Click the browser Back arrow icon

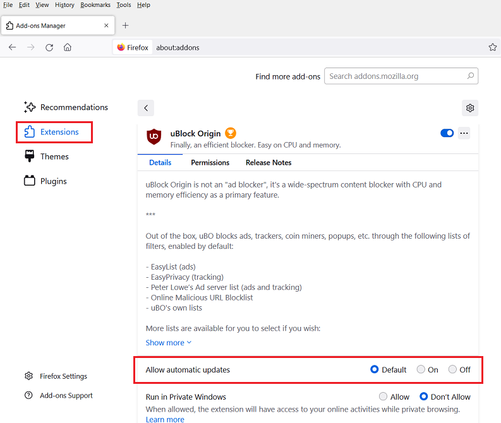(12, 47)
